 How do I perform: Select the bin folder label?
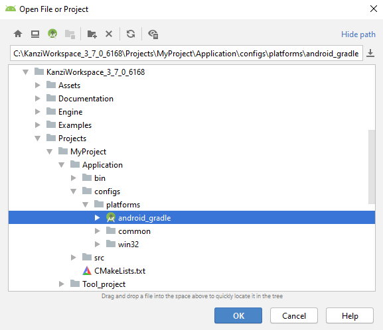click(x=100, y=178)
